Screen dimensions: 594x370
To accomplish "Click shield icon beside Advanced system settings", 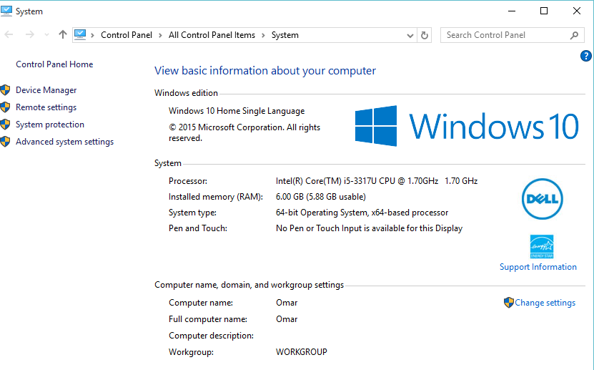I will tap(5, 142).
